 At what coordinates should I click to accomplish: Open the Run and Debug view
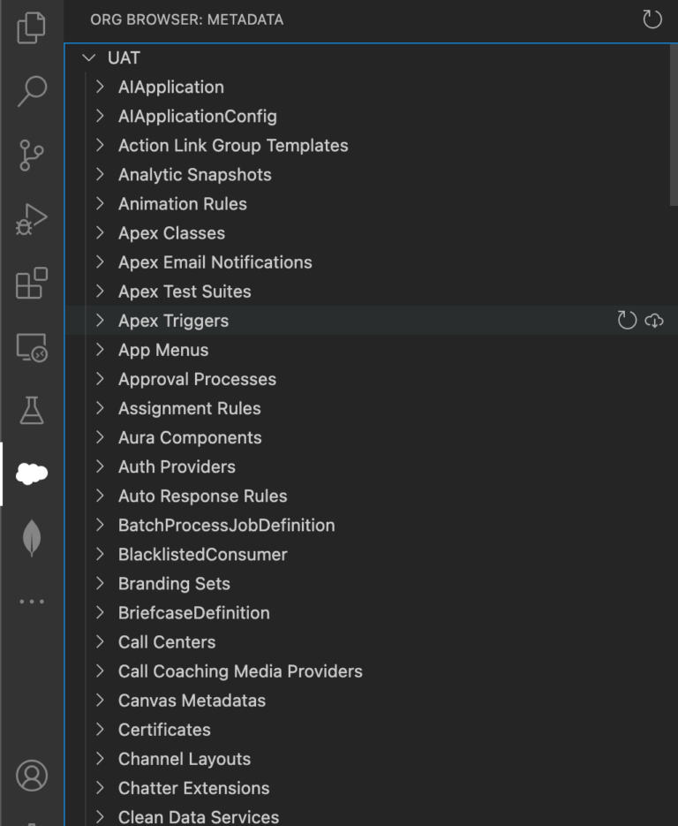[x=32, y=218]
